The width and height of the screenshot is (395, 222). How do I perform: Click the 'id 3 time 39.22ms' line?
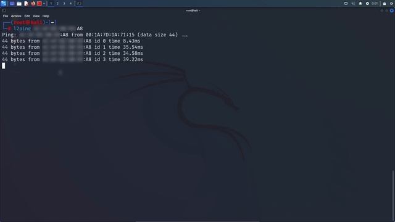118,59
